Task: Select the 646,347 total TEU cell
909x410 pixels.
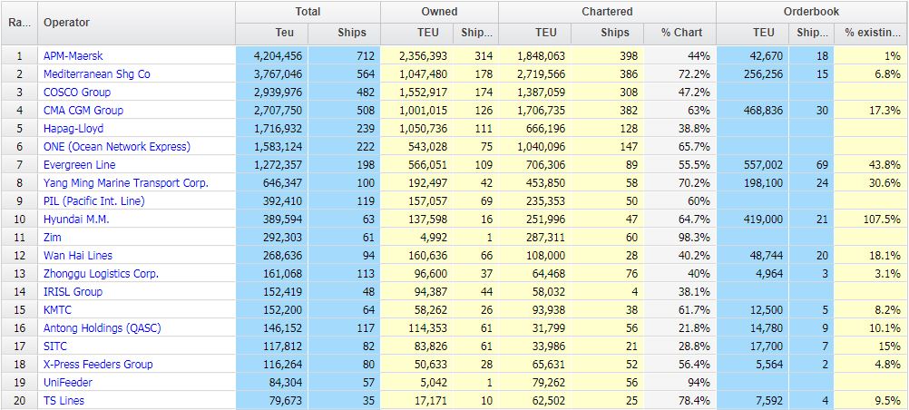Action: coord(272,182)
